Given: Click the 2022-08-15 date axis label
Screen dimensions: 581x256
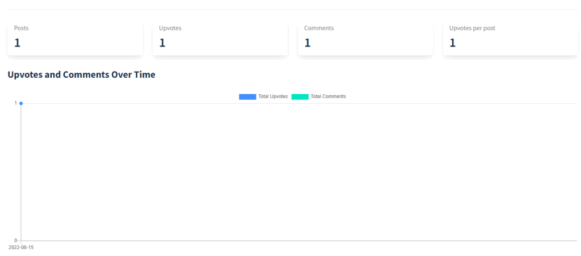Looking at the screenshot, I should click(x=21, y=247).
